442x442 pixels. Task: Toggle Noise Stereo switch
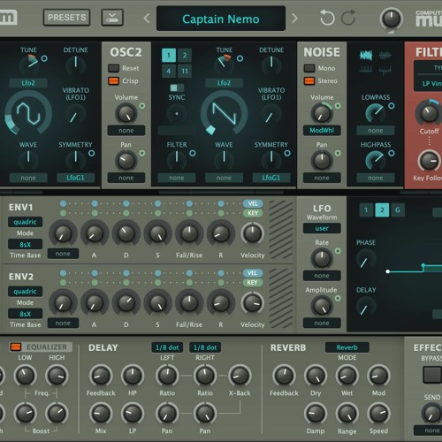309,80
